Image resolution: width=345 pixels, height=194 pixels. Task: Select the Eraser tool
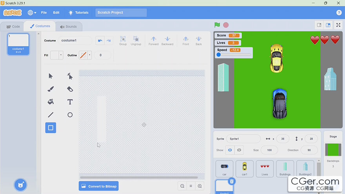(x=70, y=89)
